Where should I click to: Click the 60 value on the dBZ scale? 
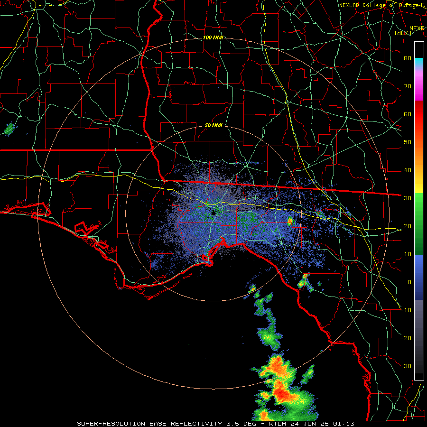(408, 114)
